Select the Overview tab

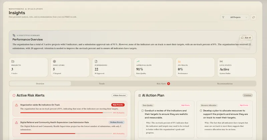point(40,84)
